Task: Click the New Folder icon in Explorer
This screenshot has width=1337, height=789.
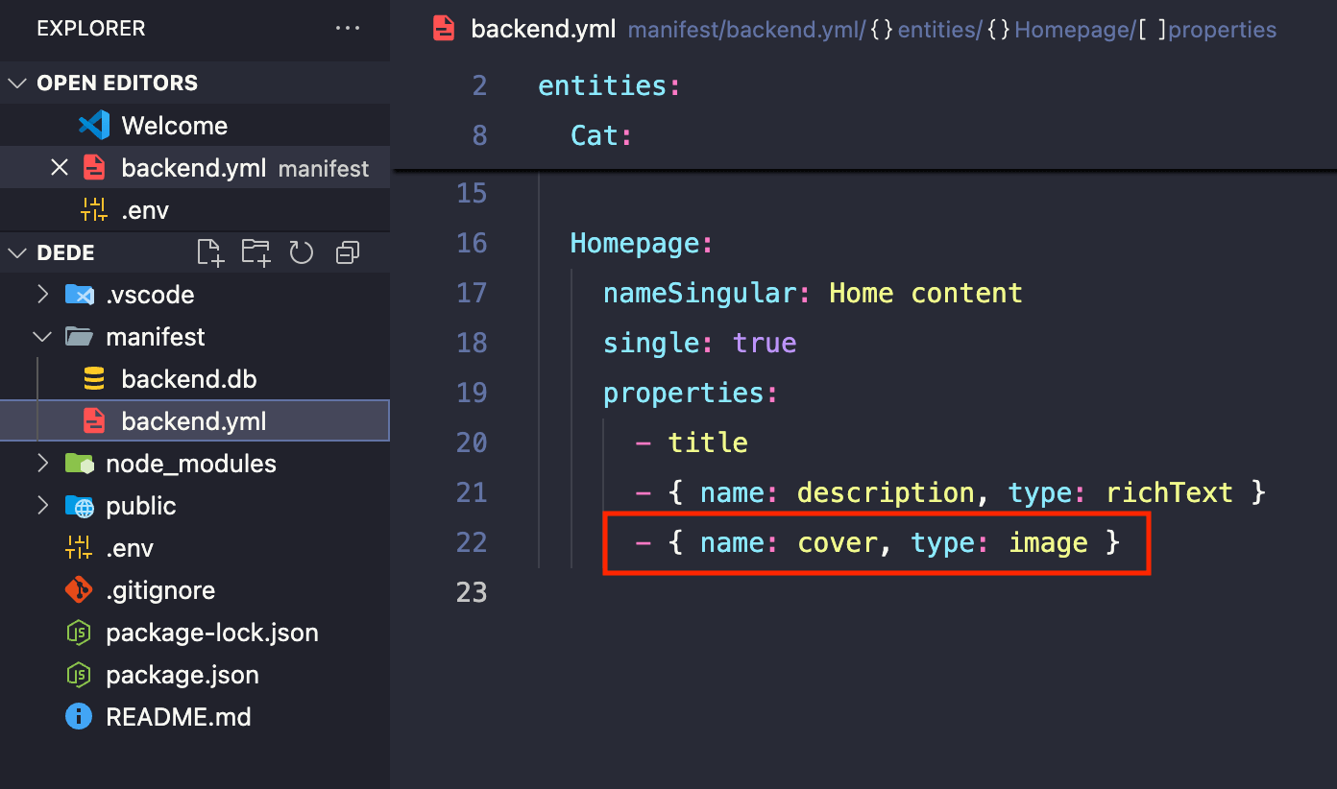Action: [x=255, y=251]
